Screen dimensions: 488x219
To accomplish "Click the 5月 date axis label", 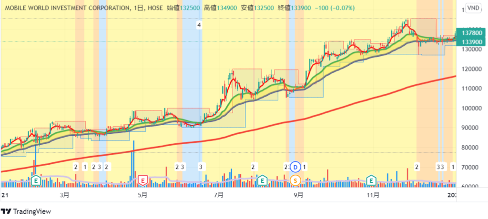I will click(x=142, y=195).
